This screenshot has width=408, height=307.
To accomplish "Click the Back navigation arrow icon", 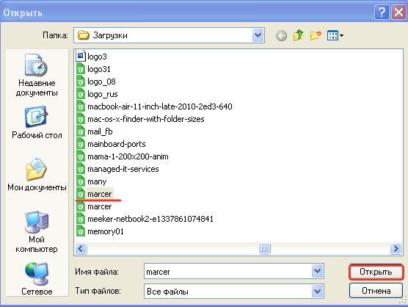I will click(281, 36).
